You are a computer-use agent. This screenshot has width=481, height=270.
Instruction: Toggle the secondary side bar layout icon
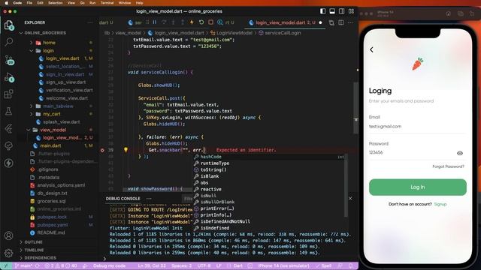[x=341, y=11]
